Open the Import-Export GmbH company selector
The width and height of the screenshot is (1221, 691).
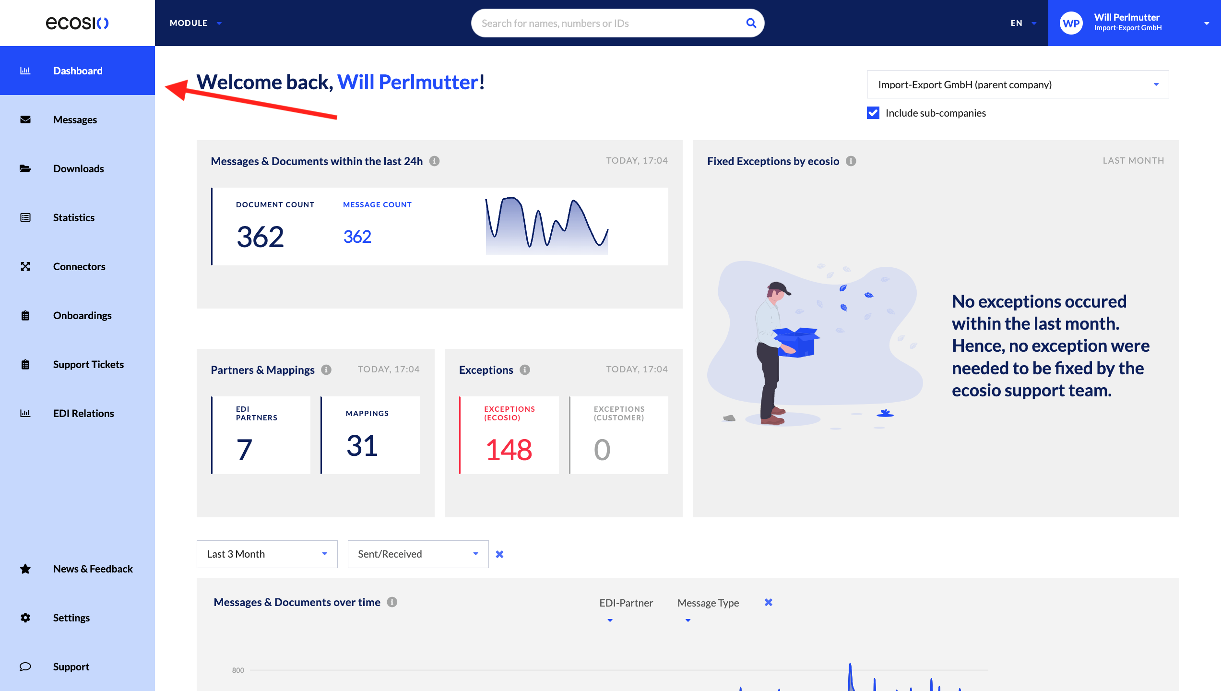(1018, 84)
